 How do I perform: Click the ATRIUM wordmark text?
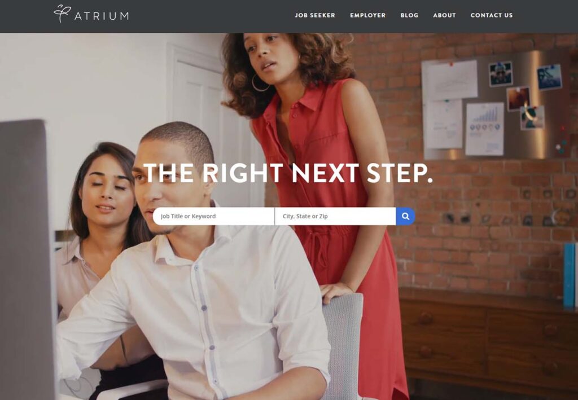point(102,16)
